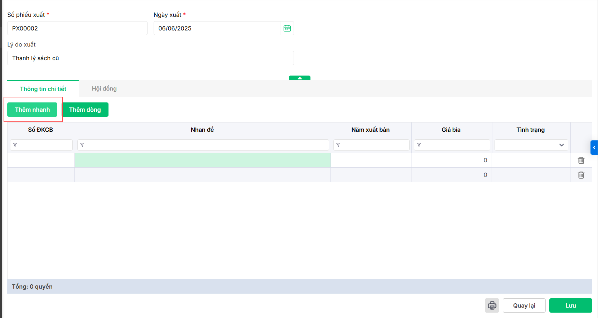Click the Lý do xuất text field
The image size is (598, 318).
[150, 58]
